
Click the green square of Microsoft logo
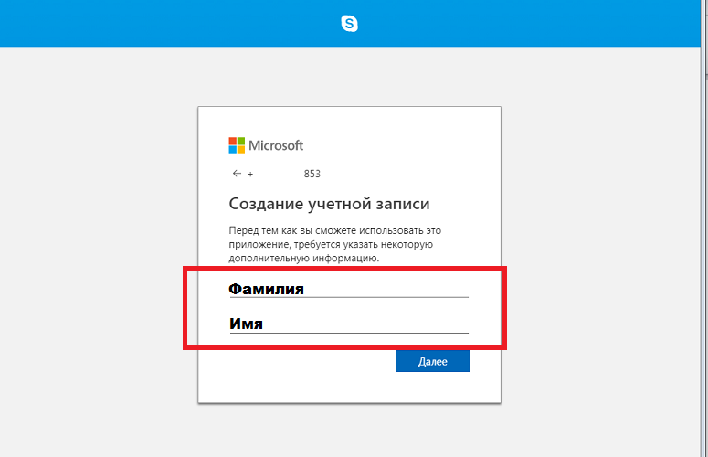point(241,142)
